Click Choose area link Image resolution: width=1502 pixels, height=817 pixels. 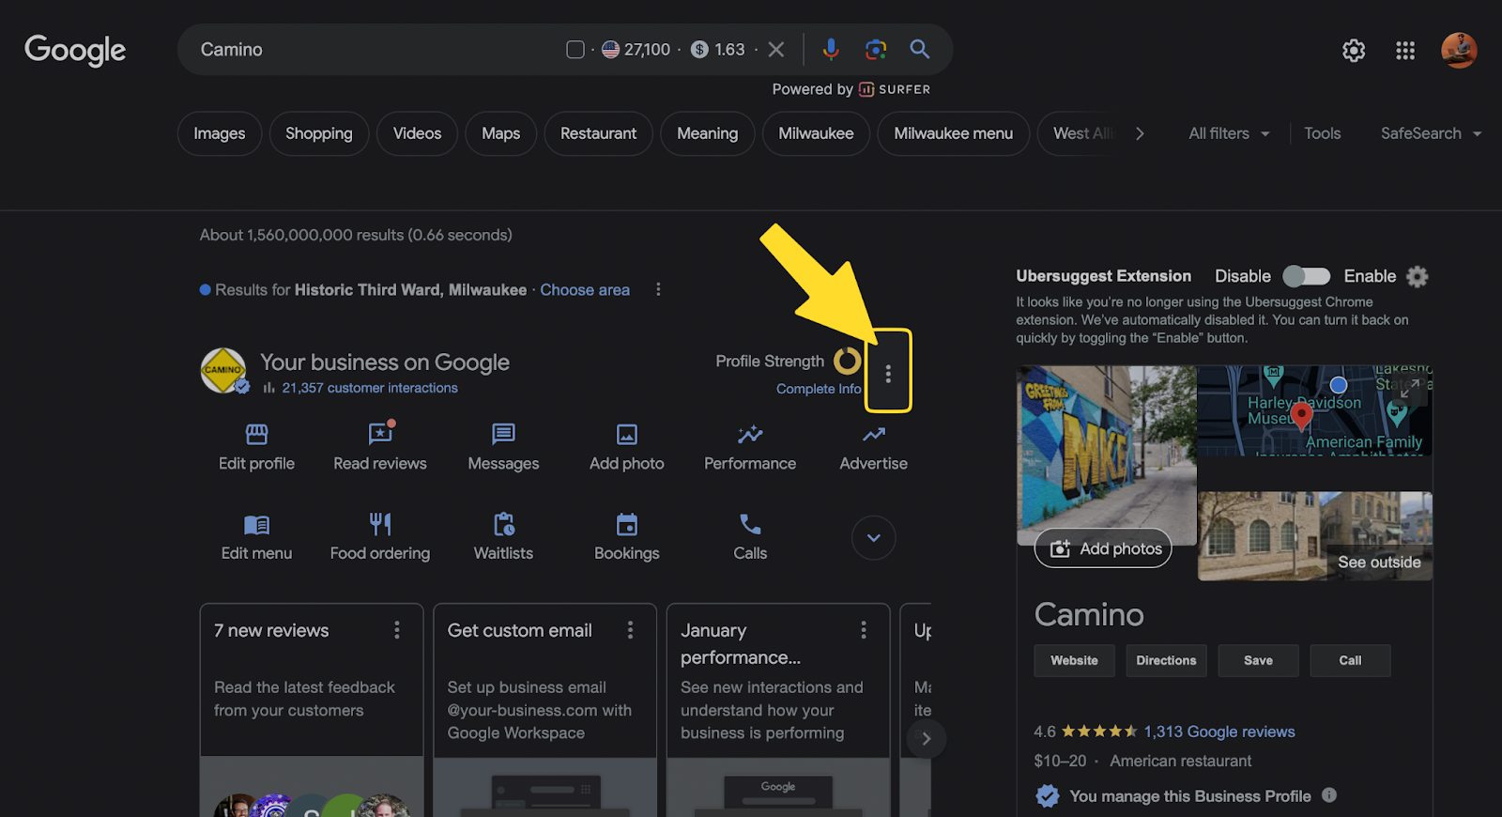tap(585, 290)
